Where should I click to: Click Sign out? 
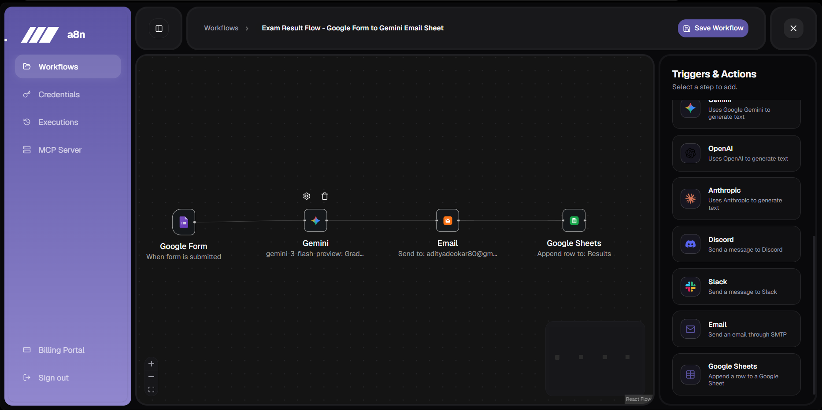68,378
